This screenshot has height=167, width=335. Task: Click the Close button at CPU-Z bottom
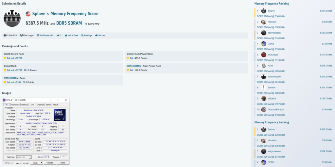(x=62, y=163)
